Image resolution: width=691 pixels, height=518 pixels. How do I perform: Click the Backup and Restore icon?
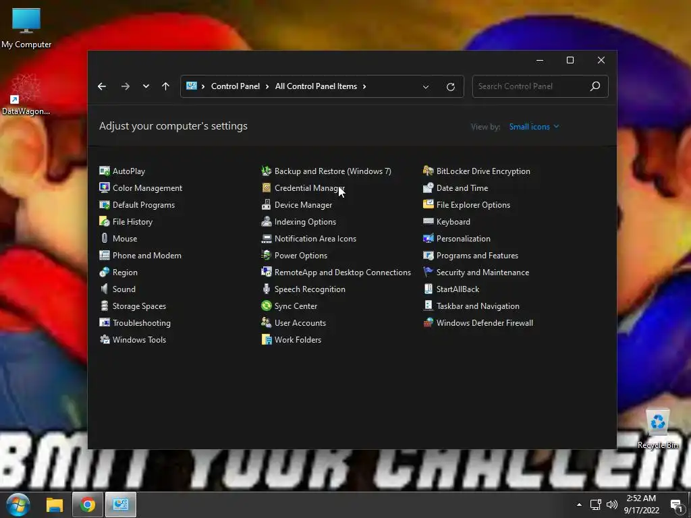pyautogui.click(x=266, y=171)
